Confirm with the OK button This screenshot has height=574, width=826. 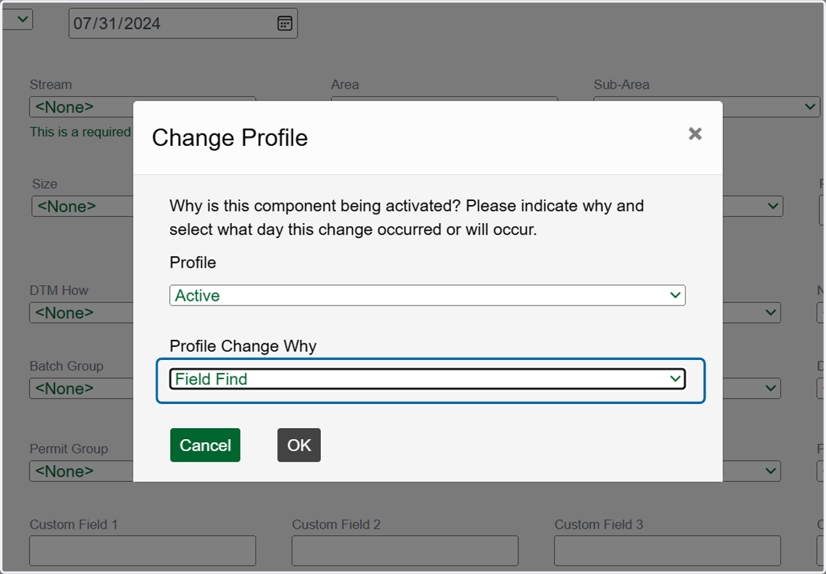[x=299, y=445]
